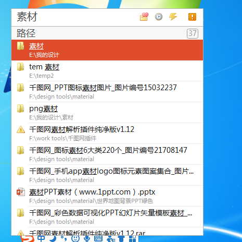Open 千图网素材解析插件纯净版v1.12.rar result

pyautogui.click(x=87, y=233)
